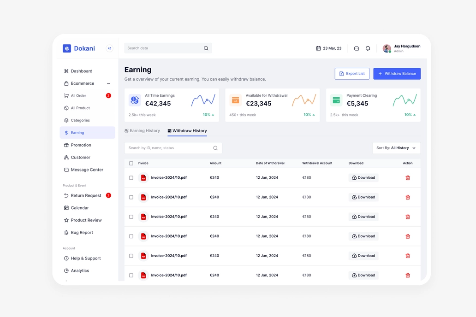Select Earning in the sidebar
Viewport: 476px width, 317px height.
pyautogui.click(x=88, y=133)
